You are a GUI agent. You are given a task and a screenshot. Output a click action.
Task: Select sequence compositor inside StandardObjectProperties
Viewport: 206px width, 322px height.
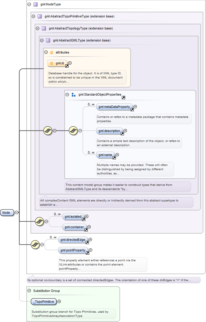pyautogui.click(x=73, y=130)
